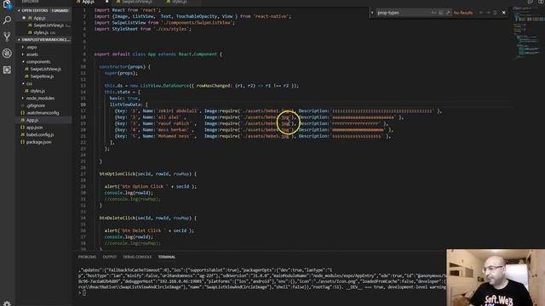This screenshot has width=545, height=306.
Task: Open the Explorer view in activity bar
Action: 7,4
